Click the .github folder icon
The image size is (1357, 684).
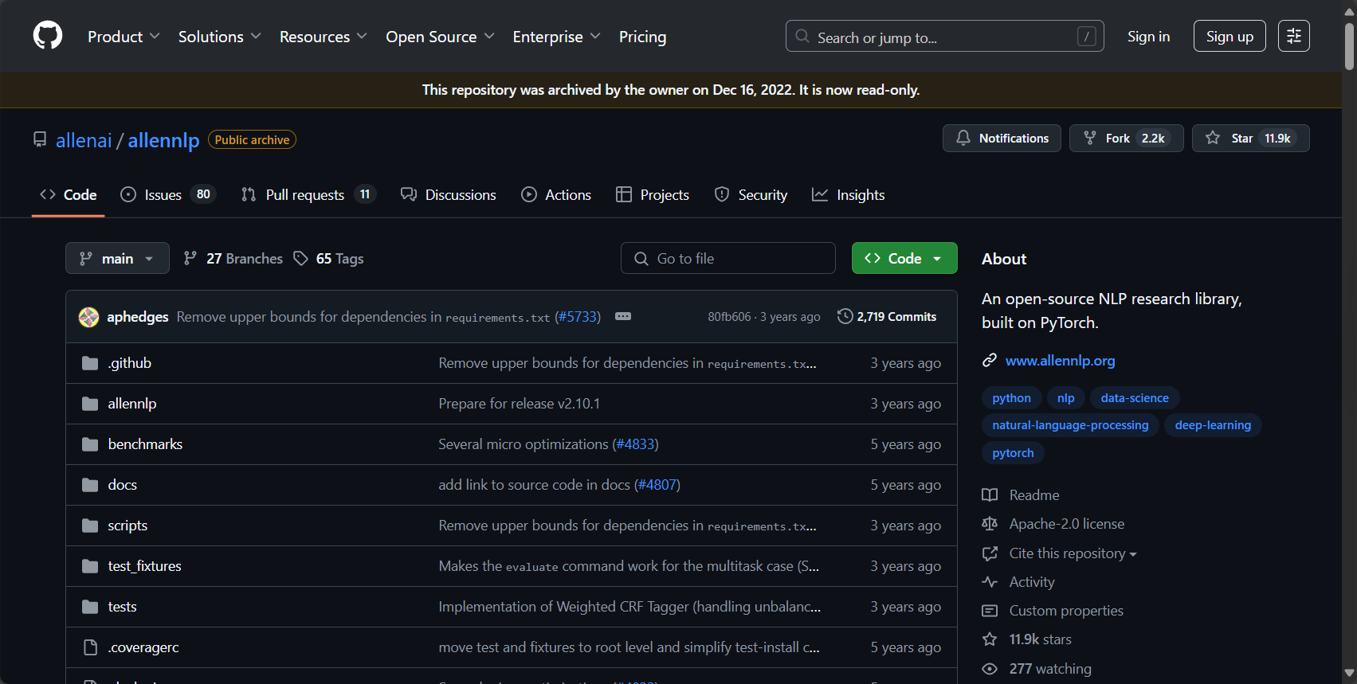[90, 363]
